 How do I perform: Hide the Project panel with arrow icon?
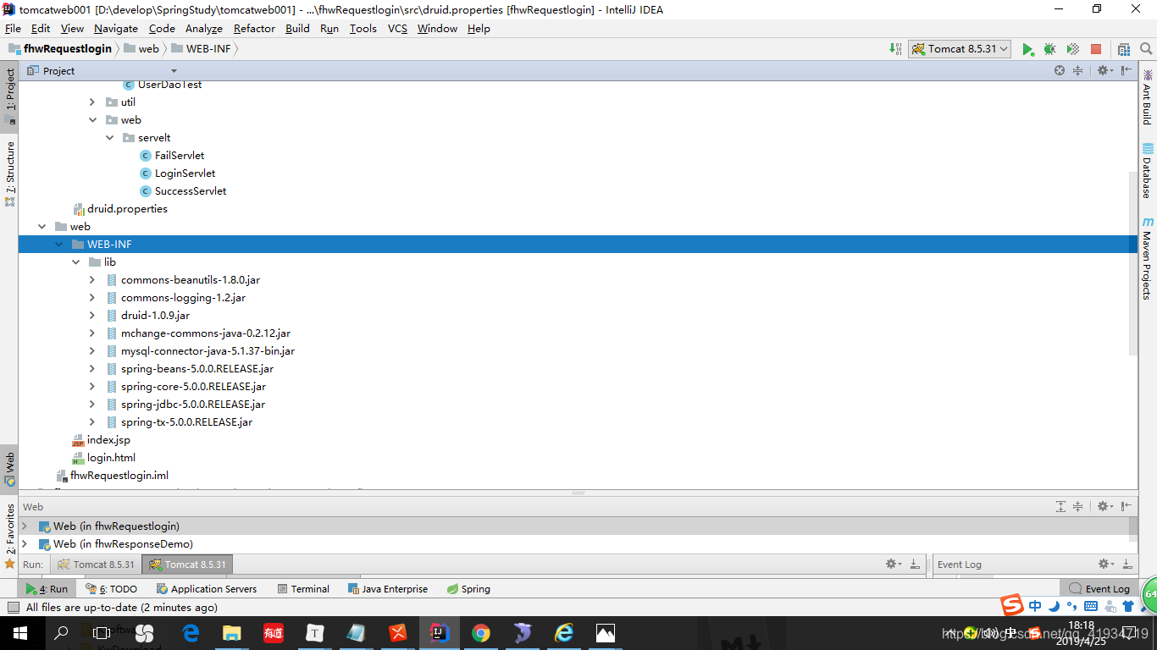coord(1127,71)
